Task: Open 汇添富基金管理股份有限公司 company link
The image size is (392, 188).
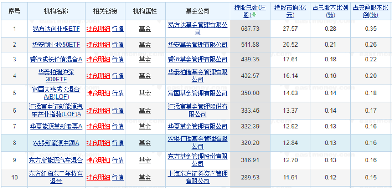Action: coord(197,111)
